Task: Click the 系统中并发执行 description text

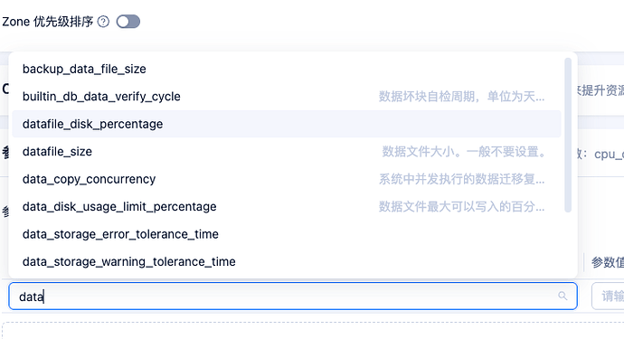Action: 461,179
